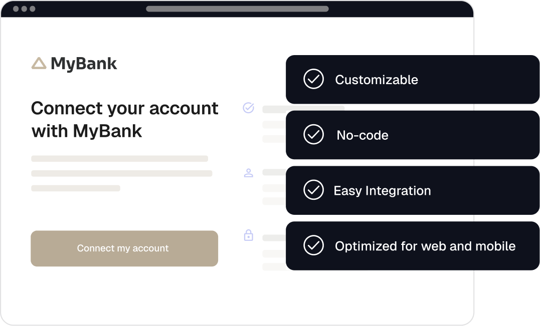This screenshot has width=540, height=326.
Task: Click the top placeholder description line
Action: pyautogui.click(x=119, y=159)
